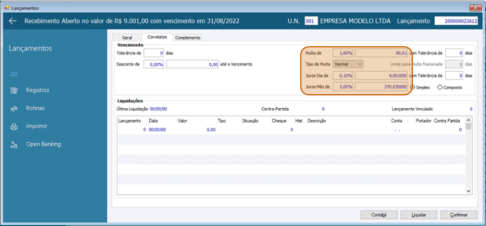
Task: Select the Composto interest option
Action: 440,87
